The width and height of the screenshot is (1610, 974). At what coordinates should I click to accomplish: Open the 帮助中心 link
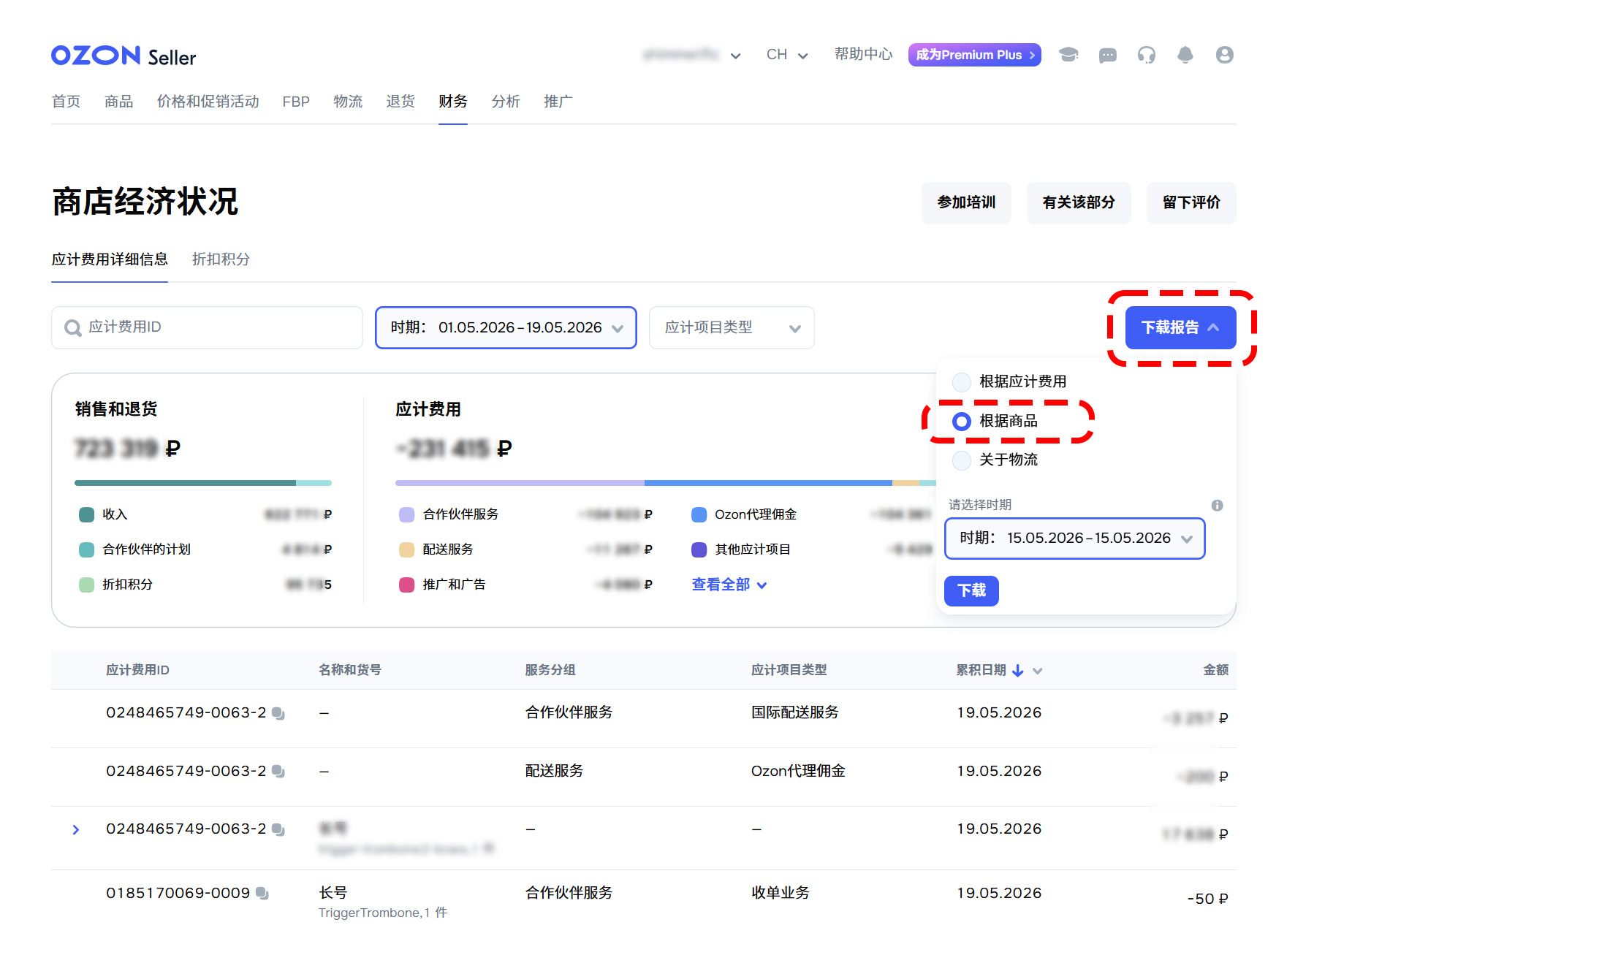click(863, 55)
